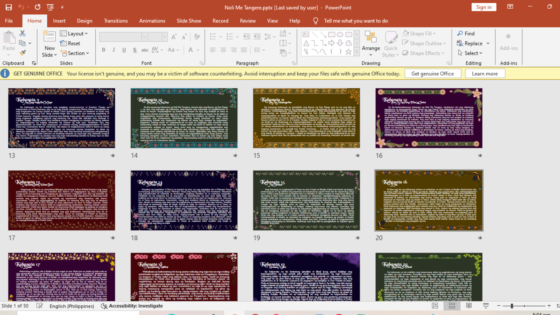This screenshot has width=560, height=315.
Task: Click the Save icon in quick access toolbar
Action: tap(9, 7)
